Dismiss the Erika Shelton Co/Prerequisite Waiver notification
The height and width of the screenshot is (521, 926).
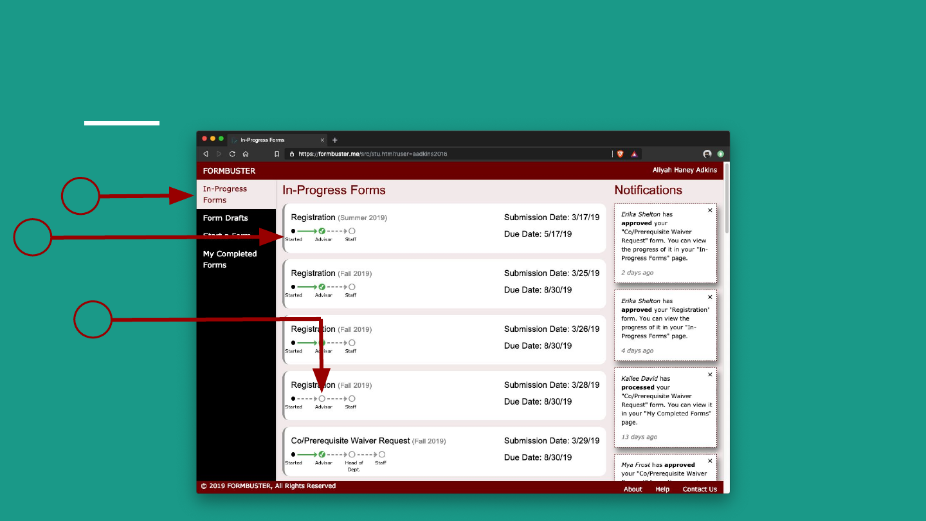pos(710,210)
